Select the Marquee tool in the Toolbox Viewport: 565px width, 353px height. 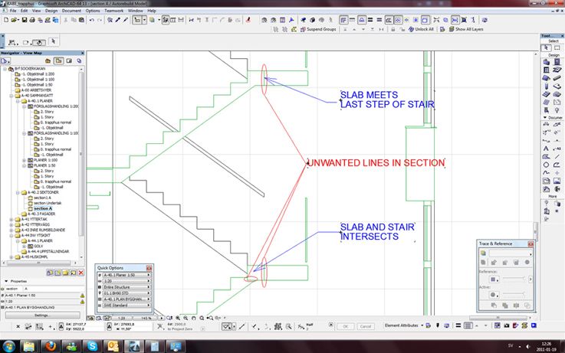click(557, 48)
